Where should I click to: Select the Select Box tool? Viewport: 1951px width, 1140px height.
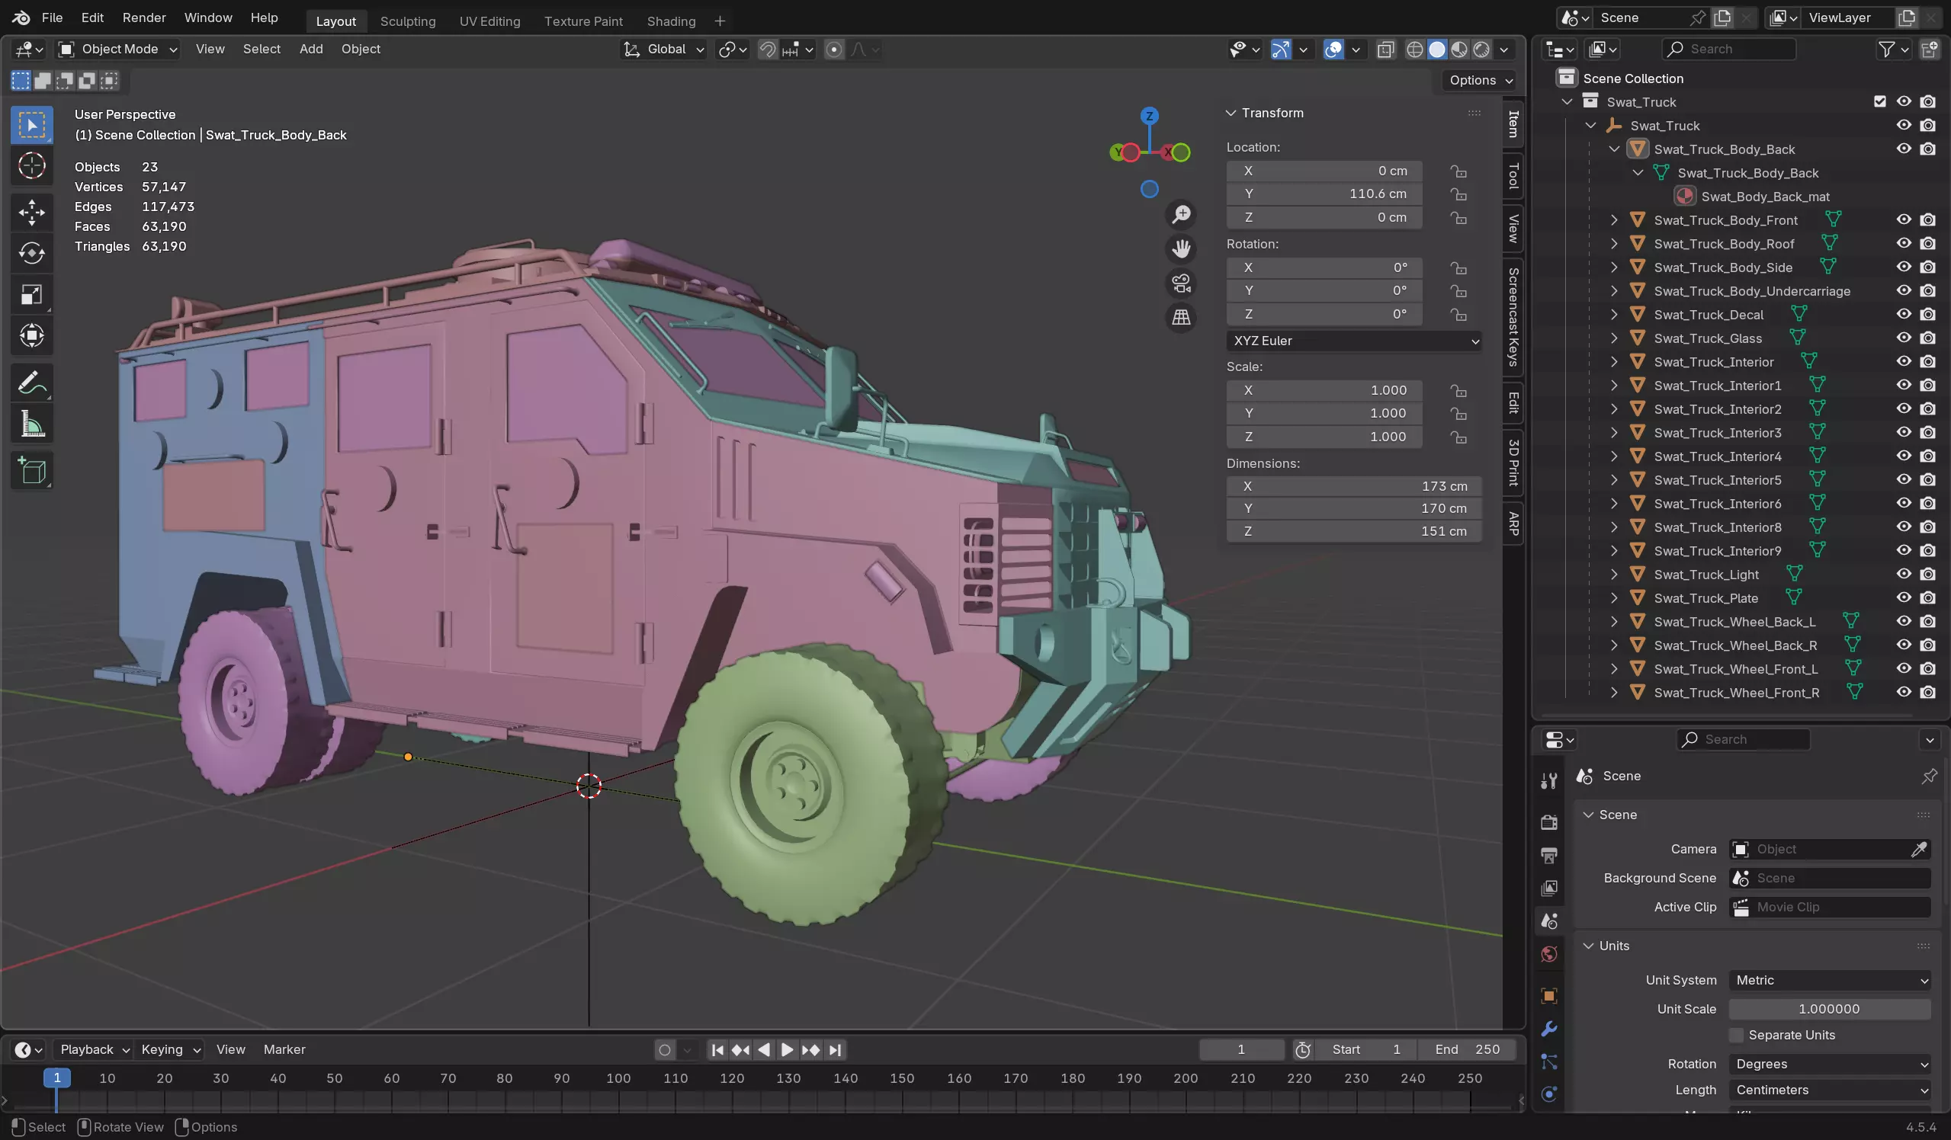(x=32, y=125)
